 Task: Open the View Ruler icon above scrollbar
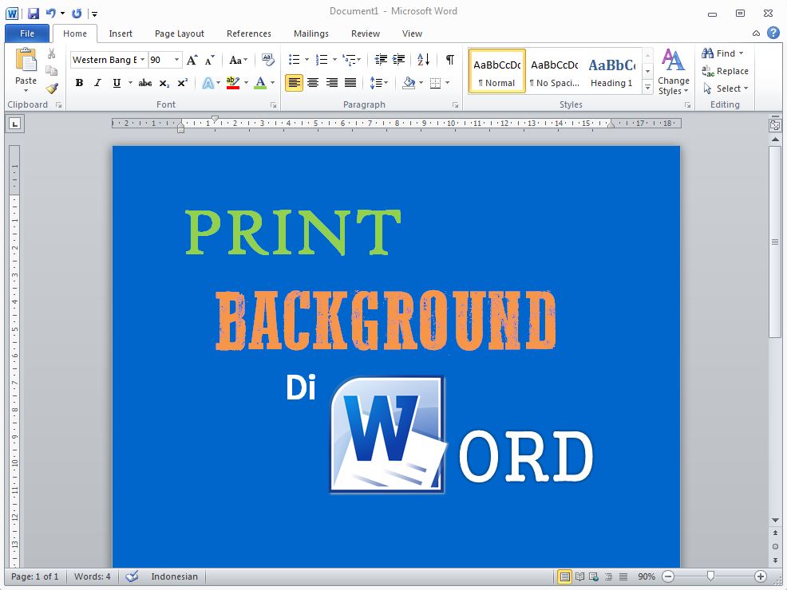click(x=775, y=125)
